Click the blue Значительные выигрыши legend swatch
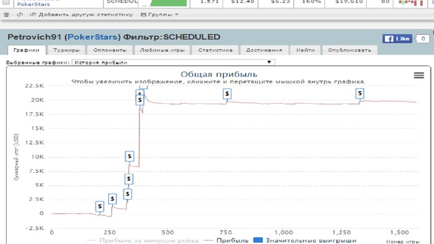Screen dimensions: 434x244 tap(258, 240)
